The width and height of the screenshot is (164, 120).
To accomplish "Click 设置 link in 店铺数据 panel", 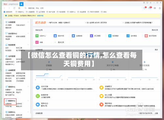I will [x=156, y=113].
